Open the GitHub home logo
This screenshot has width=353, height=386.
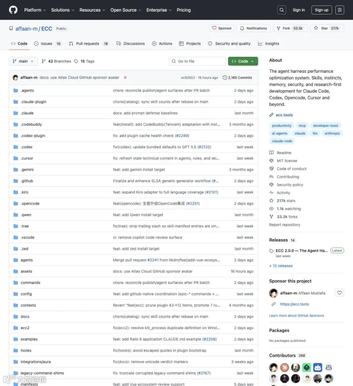tap(13, 10)
